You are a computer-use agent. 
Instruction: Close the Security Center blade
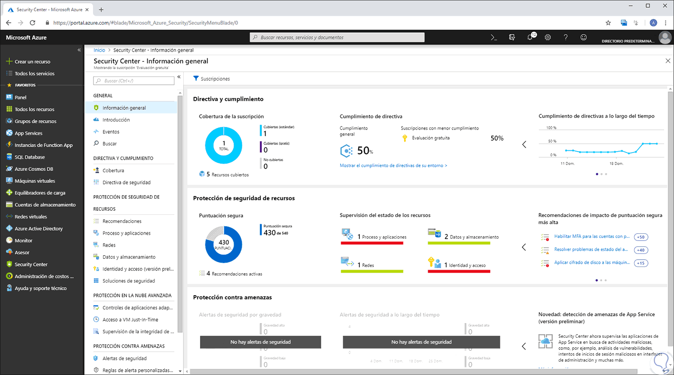coord(668,61)
